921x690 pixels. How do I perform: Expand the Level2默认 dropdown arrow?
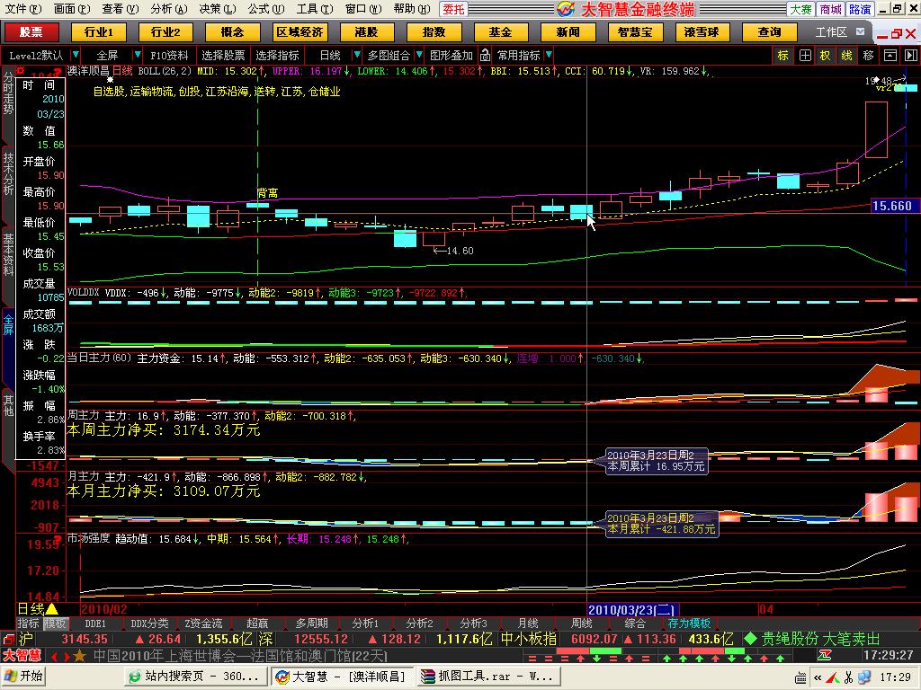tap(76, 55)
